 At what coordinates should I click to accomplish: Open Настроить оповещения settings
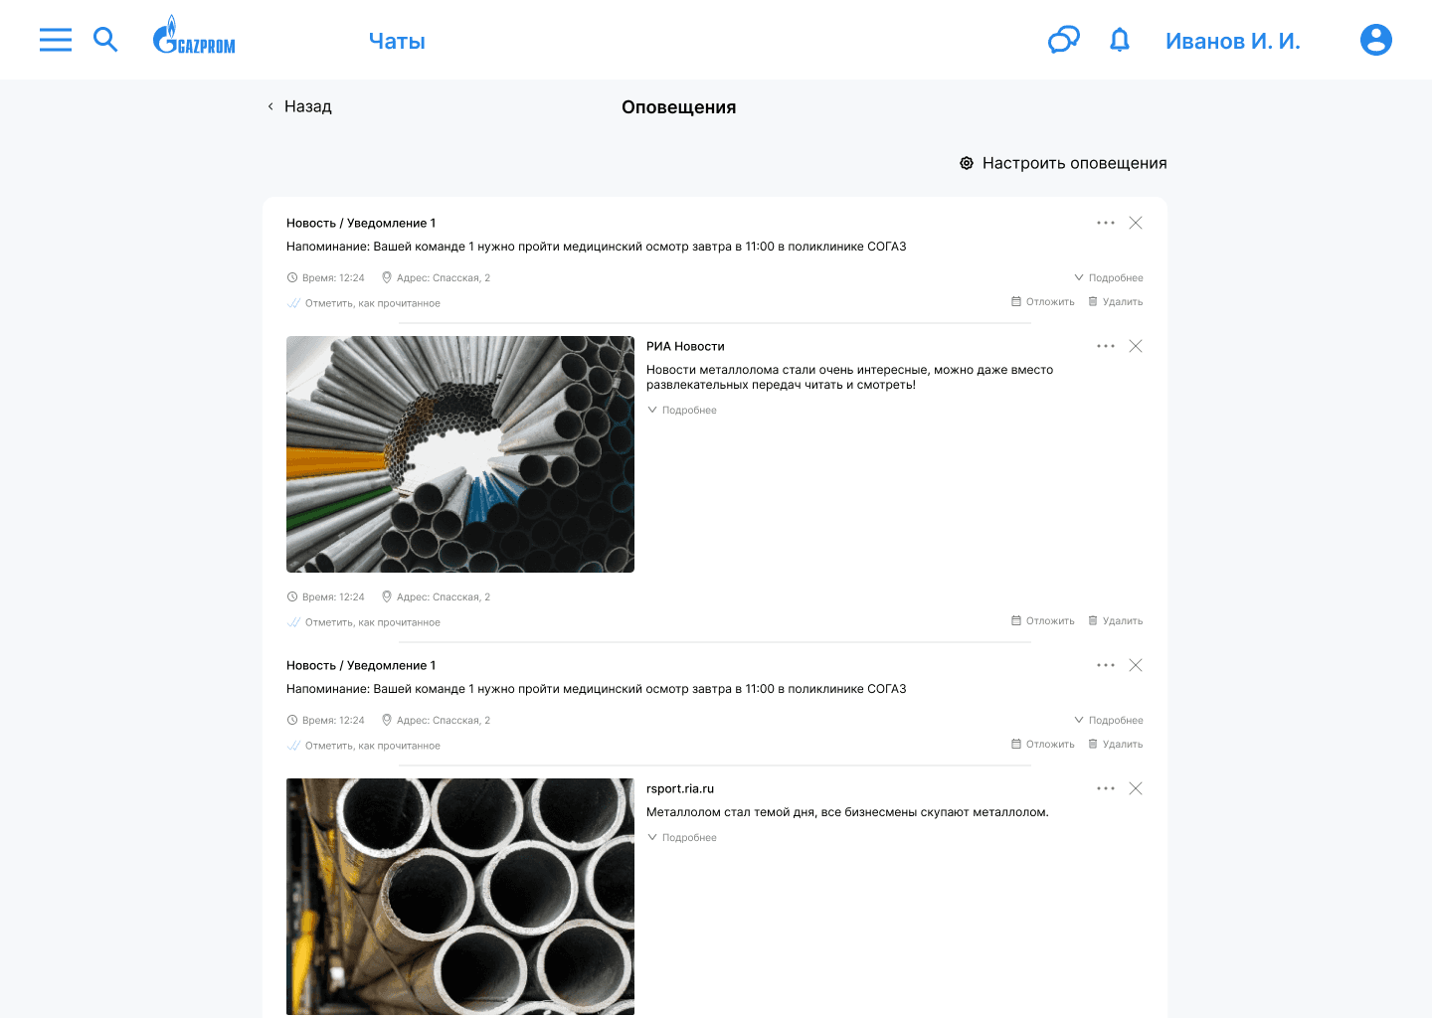coord(1063,163)
